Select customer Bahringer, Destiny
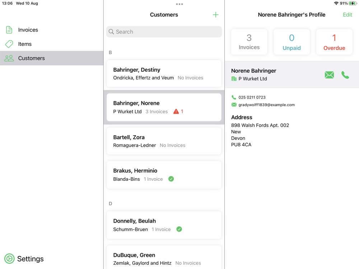The width and height of the screenshot is (359, 269). [x=164, y=74]
